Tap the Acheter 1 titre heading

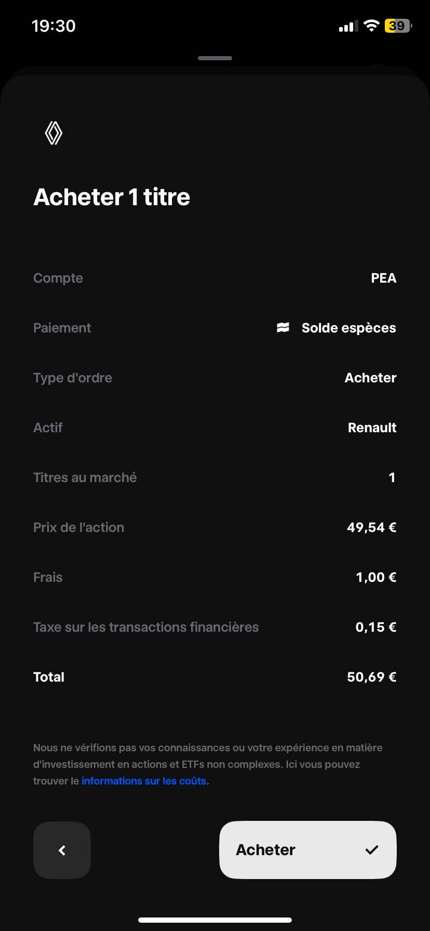(112, 197)
